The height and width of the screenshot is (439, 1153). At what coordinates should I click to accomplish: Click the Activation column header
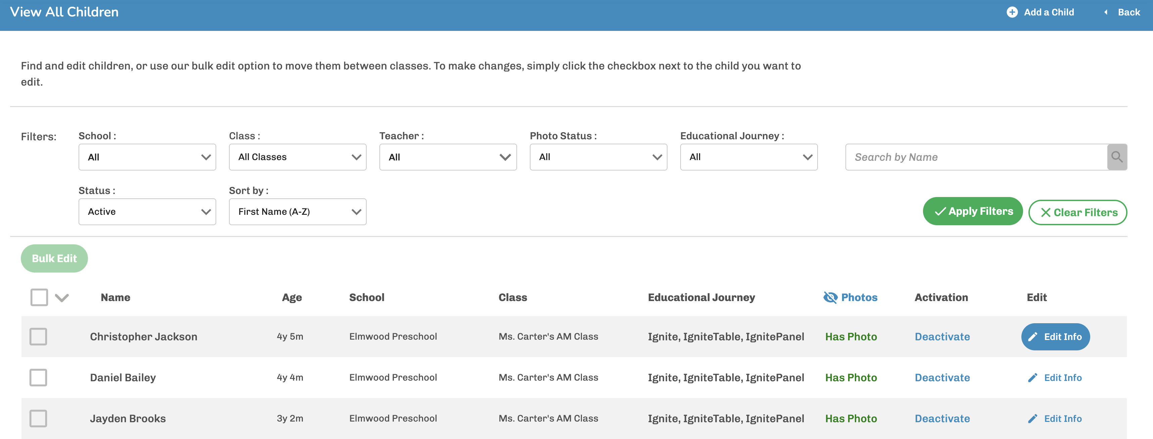(x=941, y=297)
